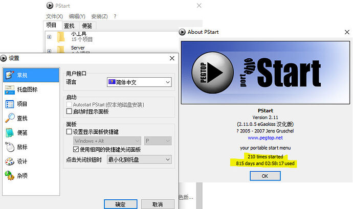Open the Windows + Alt modifier dropdown
This screenshot has width=353, height=209.
click(x=107, y=141)
